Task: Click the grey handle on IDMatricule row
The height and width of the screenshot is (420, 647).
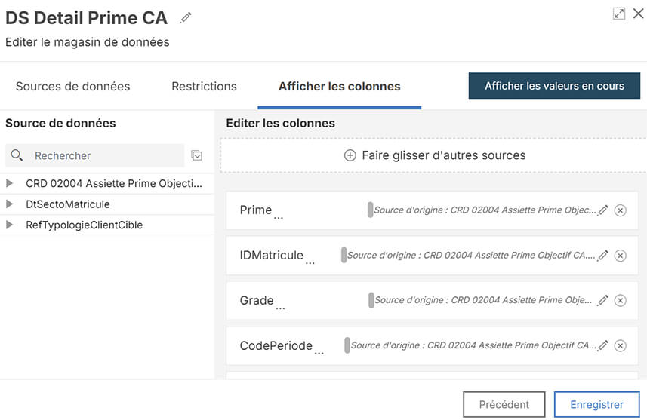Action: (x=344, y=255)
